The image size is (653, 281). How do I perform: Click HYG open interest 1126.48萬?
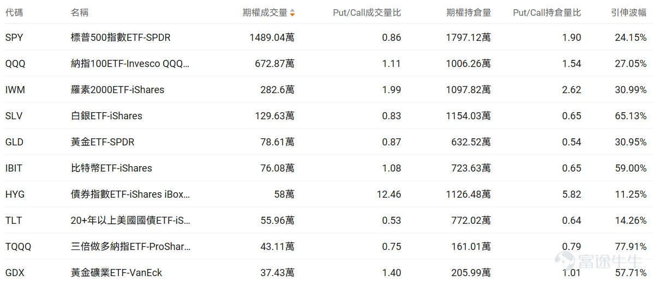tap(469, 194)
